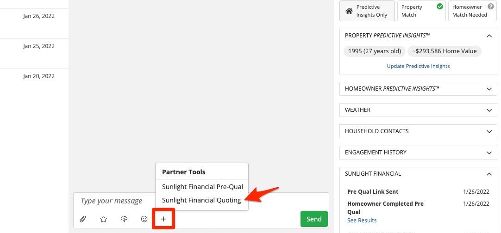The width and height of the screenshot is (501, 233).
Task: Choose Sunlight Financial Pre-Qual from menu
Action: (x=202, y=187)
